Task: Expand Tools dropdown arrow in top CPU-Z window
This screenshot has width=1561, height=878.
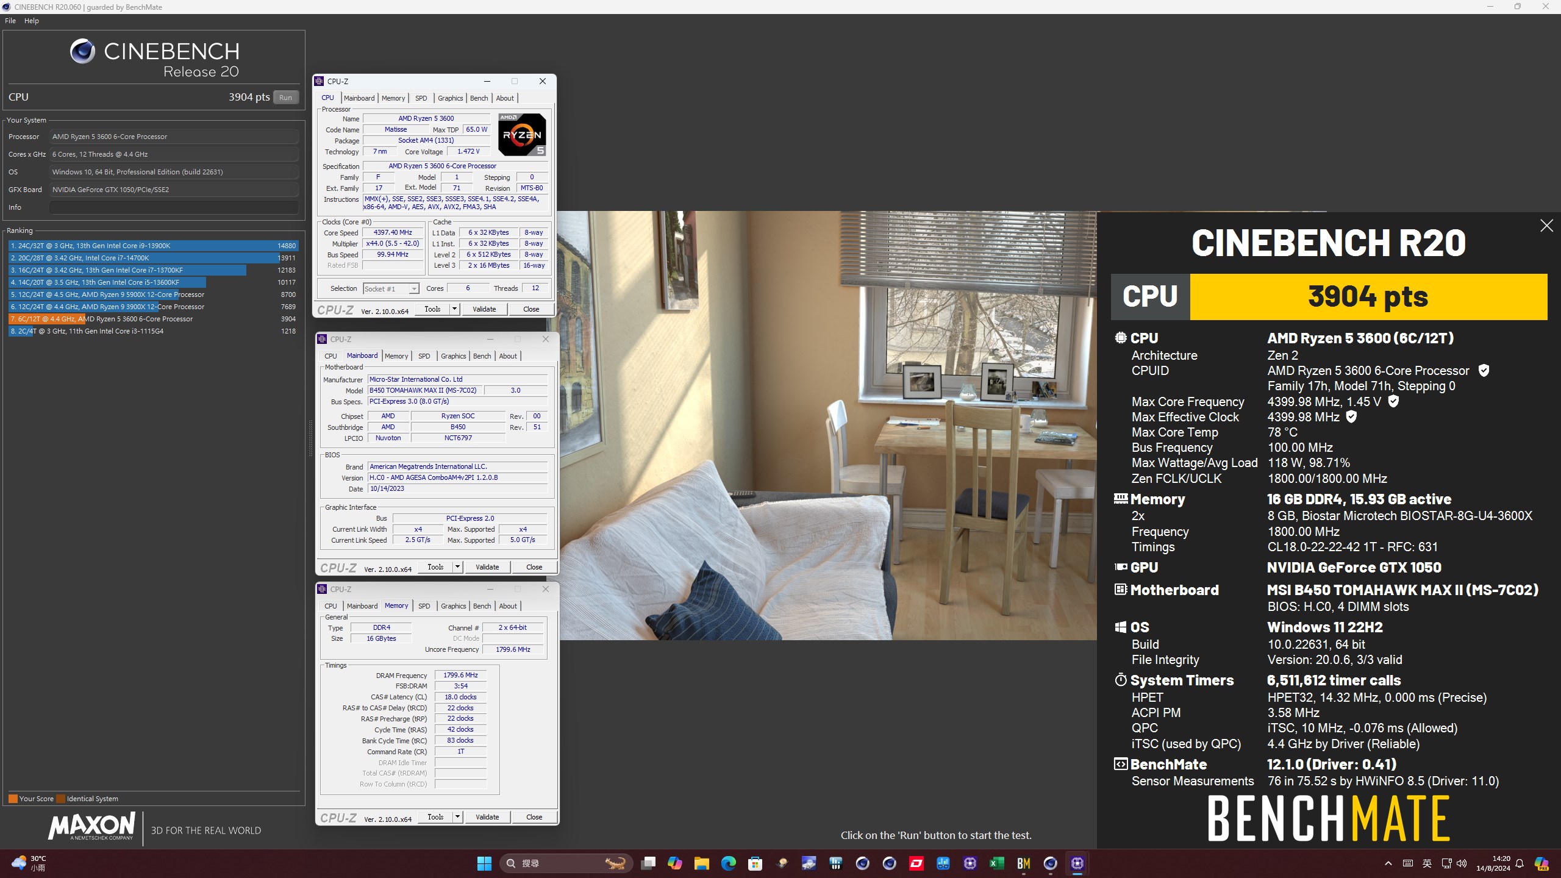Action: pos(454,309)
